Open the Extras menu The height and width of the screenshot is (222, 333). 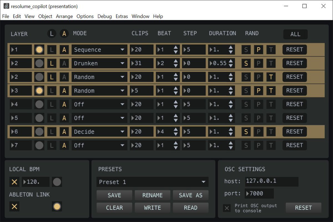point(122,16)
